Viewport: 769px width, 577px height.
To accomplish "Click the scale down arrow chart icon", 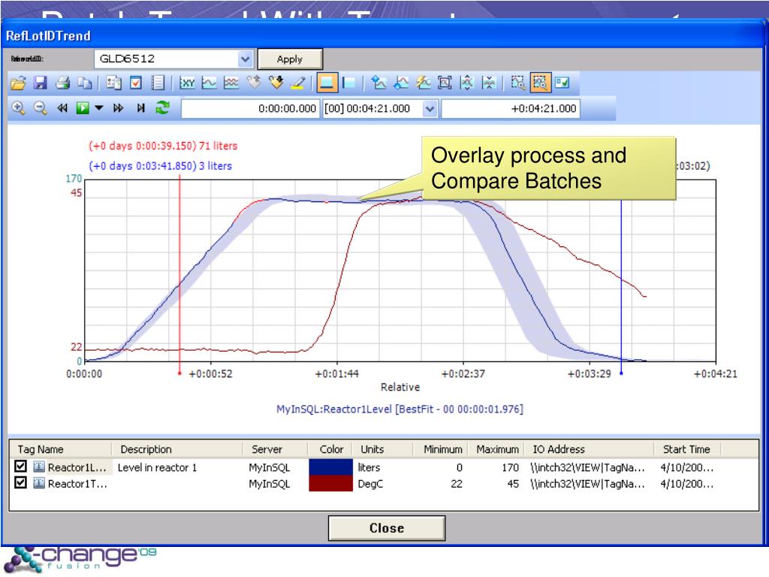I will pyautogui.click(x=401, y=83).
